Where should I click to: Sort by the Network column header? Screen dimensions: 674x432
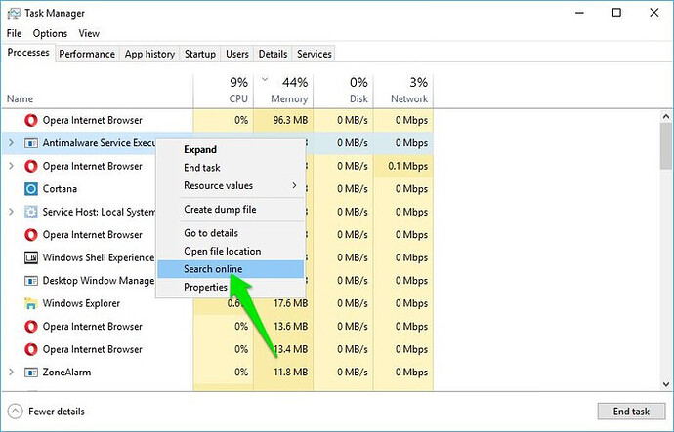point(403,91)
